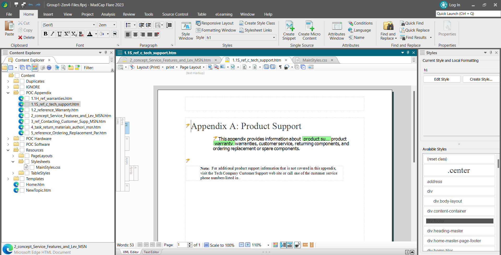Screen dimensions: 501x255
Task: Click the Quick Launch search field
Action: [x=468, y=14]
